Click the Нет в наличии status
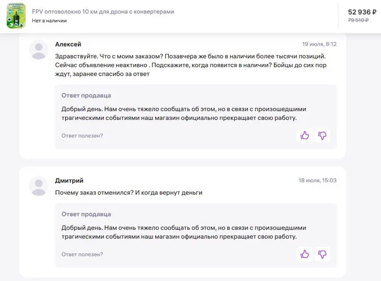The image size is (381, 281). pos(49,21)
